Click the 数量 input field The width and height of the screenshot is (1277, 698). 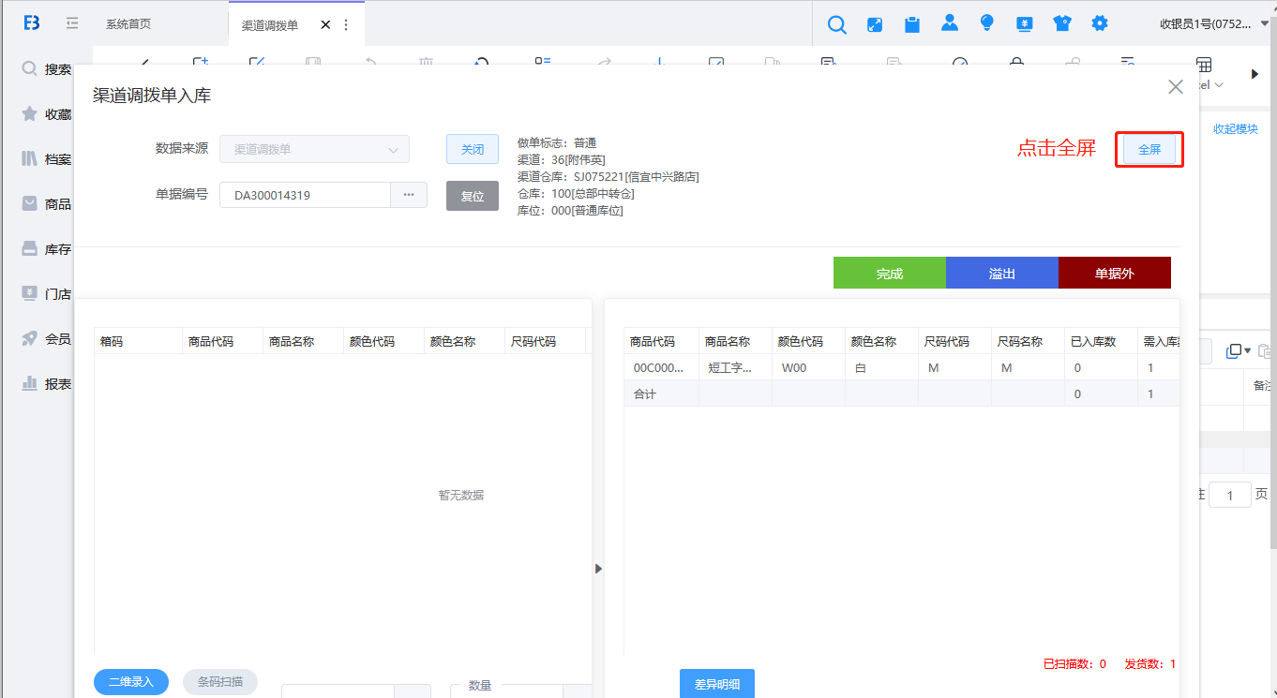[506, 691]
